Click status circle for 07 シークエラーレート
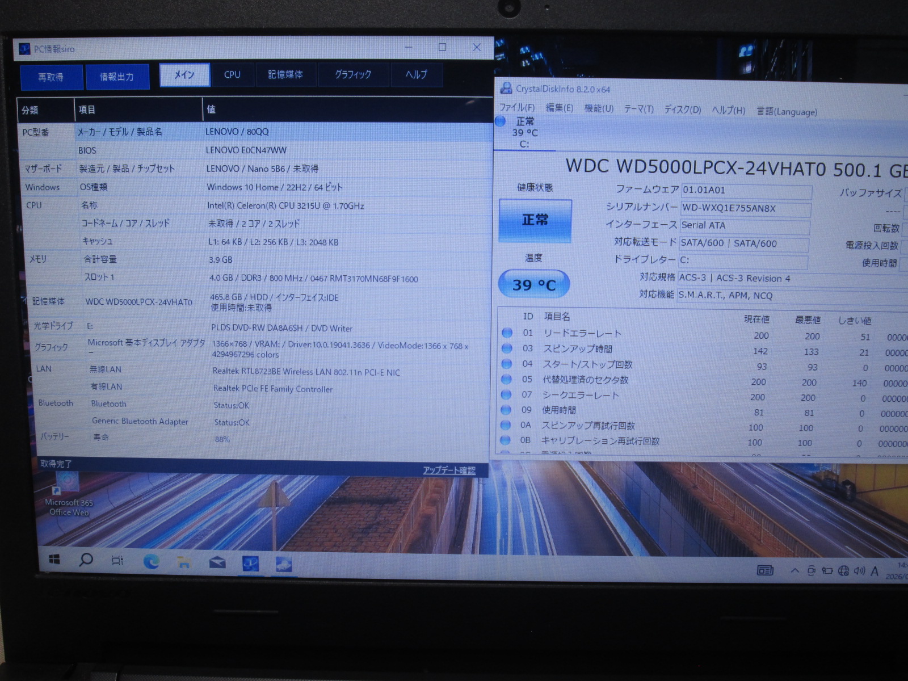 506,394
